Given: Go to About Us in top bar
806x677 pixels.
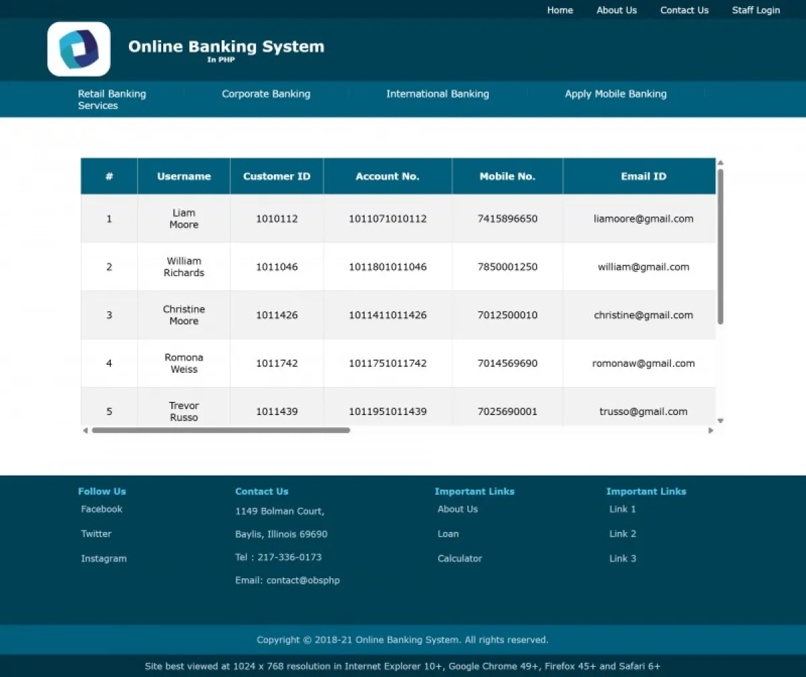Looking at the screenshot, I should click(x=617, y=10).
